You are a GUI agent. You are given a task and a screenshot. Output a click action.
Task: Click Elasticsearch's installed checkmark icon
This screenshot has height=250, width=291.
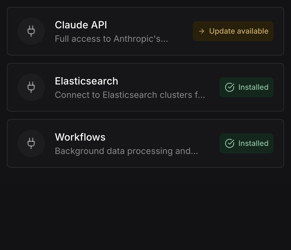(230, 87)
